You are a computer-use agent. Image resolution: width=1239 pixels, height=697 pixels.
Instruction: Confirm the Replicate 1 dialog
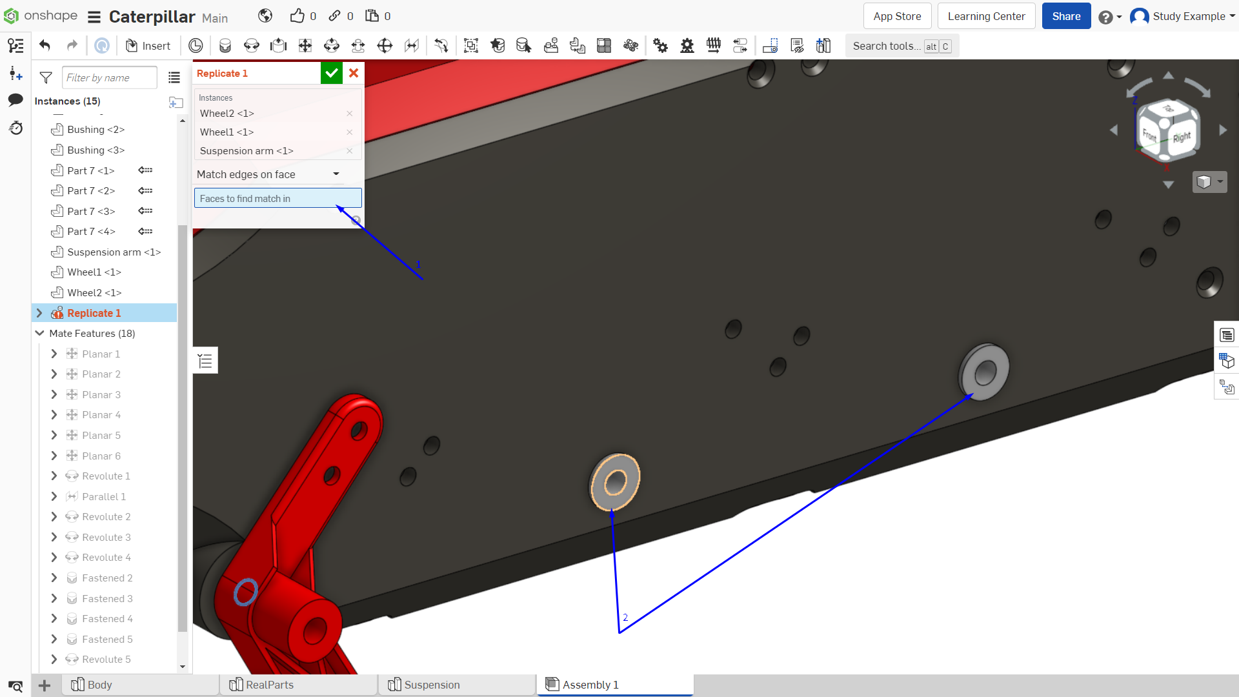pos(332,73)
